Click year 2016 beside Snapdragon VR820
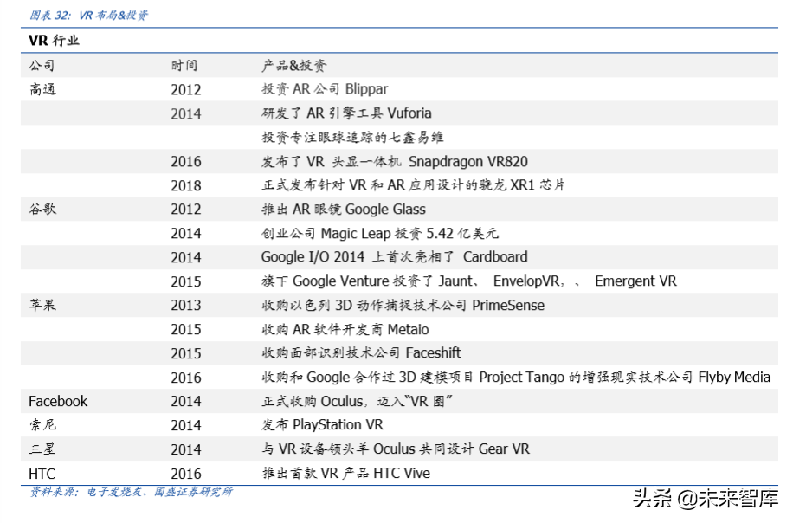Image resolution: width=793 pixels, height=523 pixels. [x=186, y=161]
